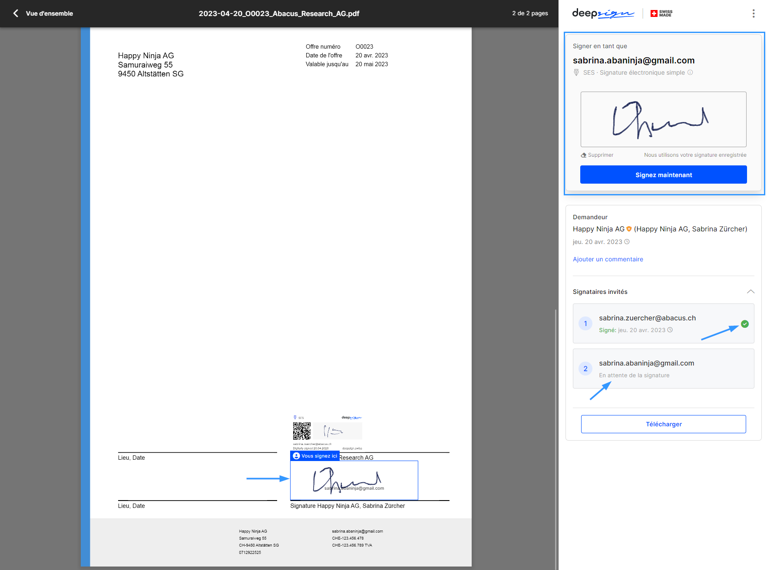Screen dimensions: 767x570
Task: Click the document vertical scrollbar
Action: (x=555, y=434)
